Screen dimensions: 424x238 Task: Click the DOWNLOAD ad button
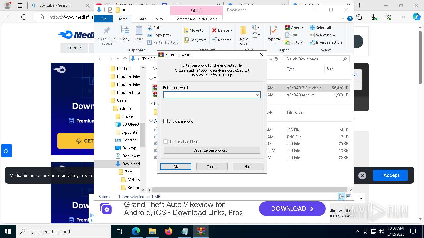292,209
